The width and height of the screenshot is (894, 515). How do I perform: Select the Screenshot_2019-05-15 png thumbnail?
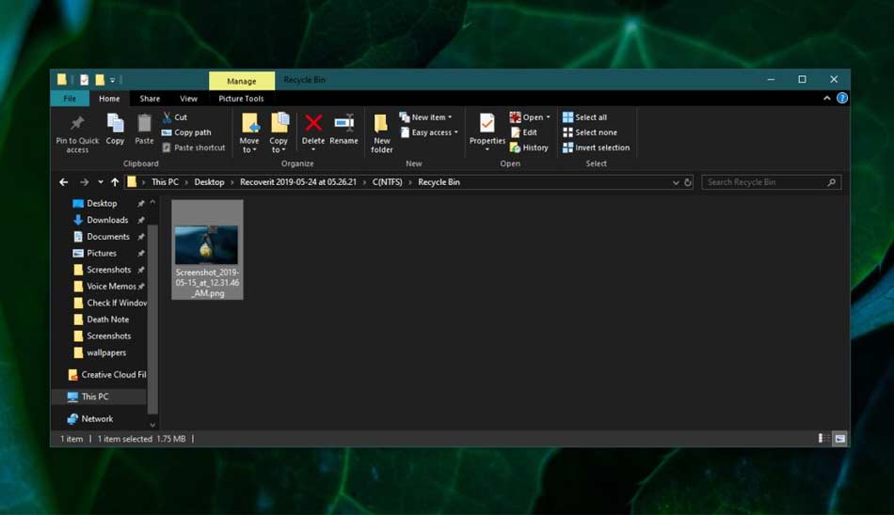208,250
